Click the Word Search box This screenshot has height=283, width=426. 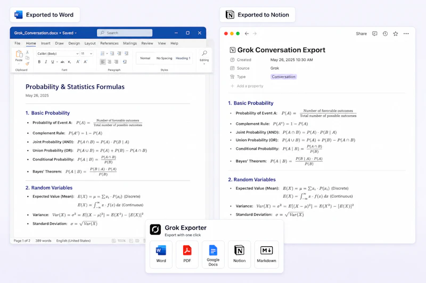pos(125,33)
